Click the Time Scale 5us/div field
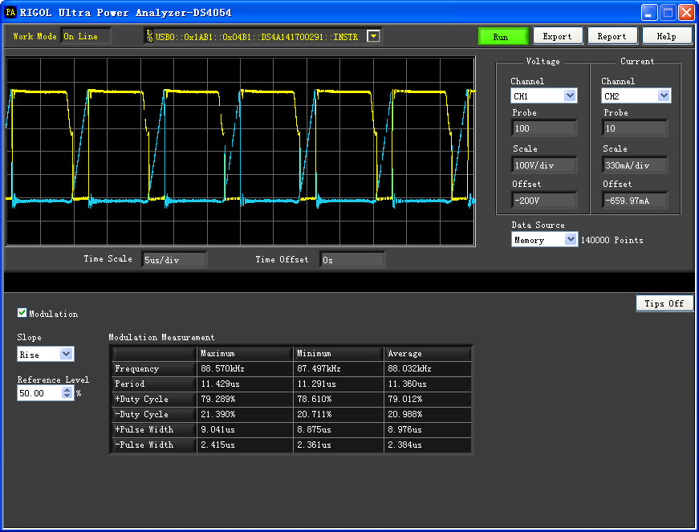Screen dimensions: 699x532 tap(174, 260)
